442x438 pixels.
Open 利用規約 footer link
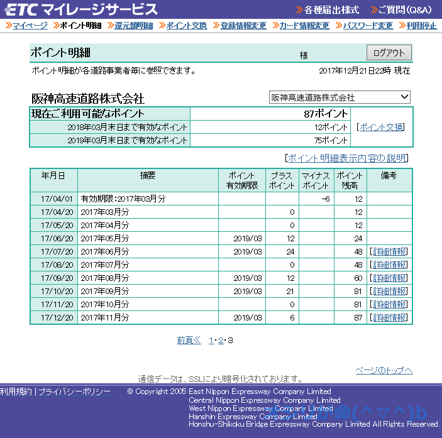click(x=16, y=391)
